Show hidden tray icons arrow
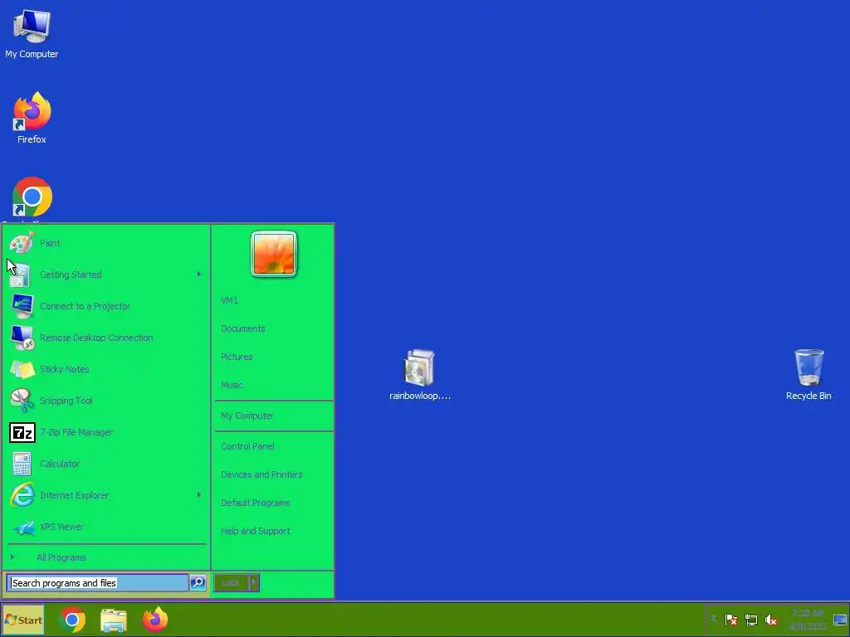850x637 pixels. coord(713,619)
